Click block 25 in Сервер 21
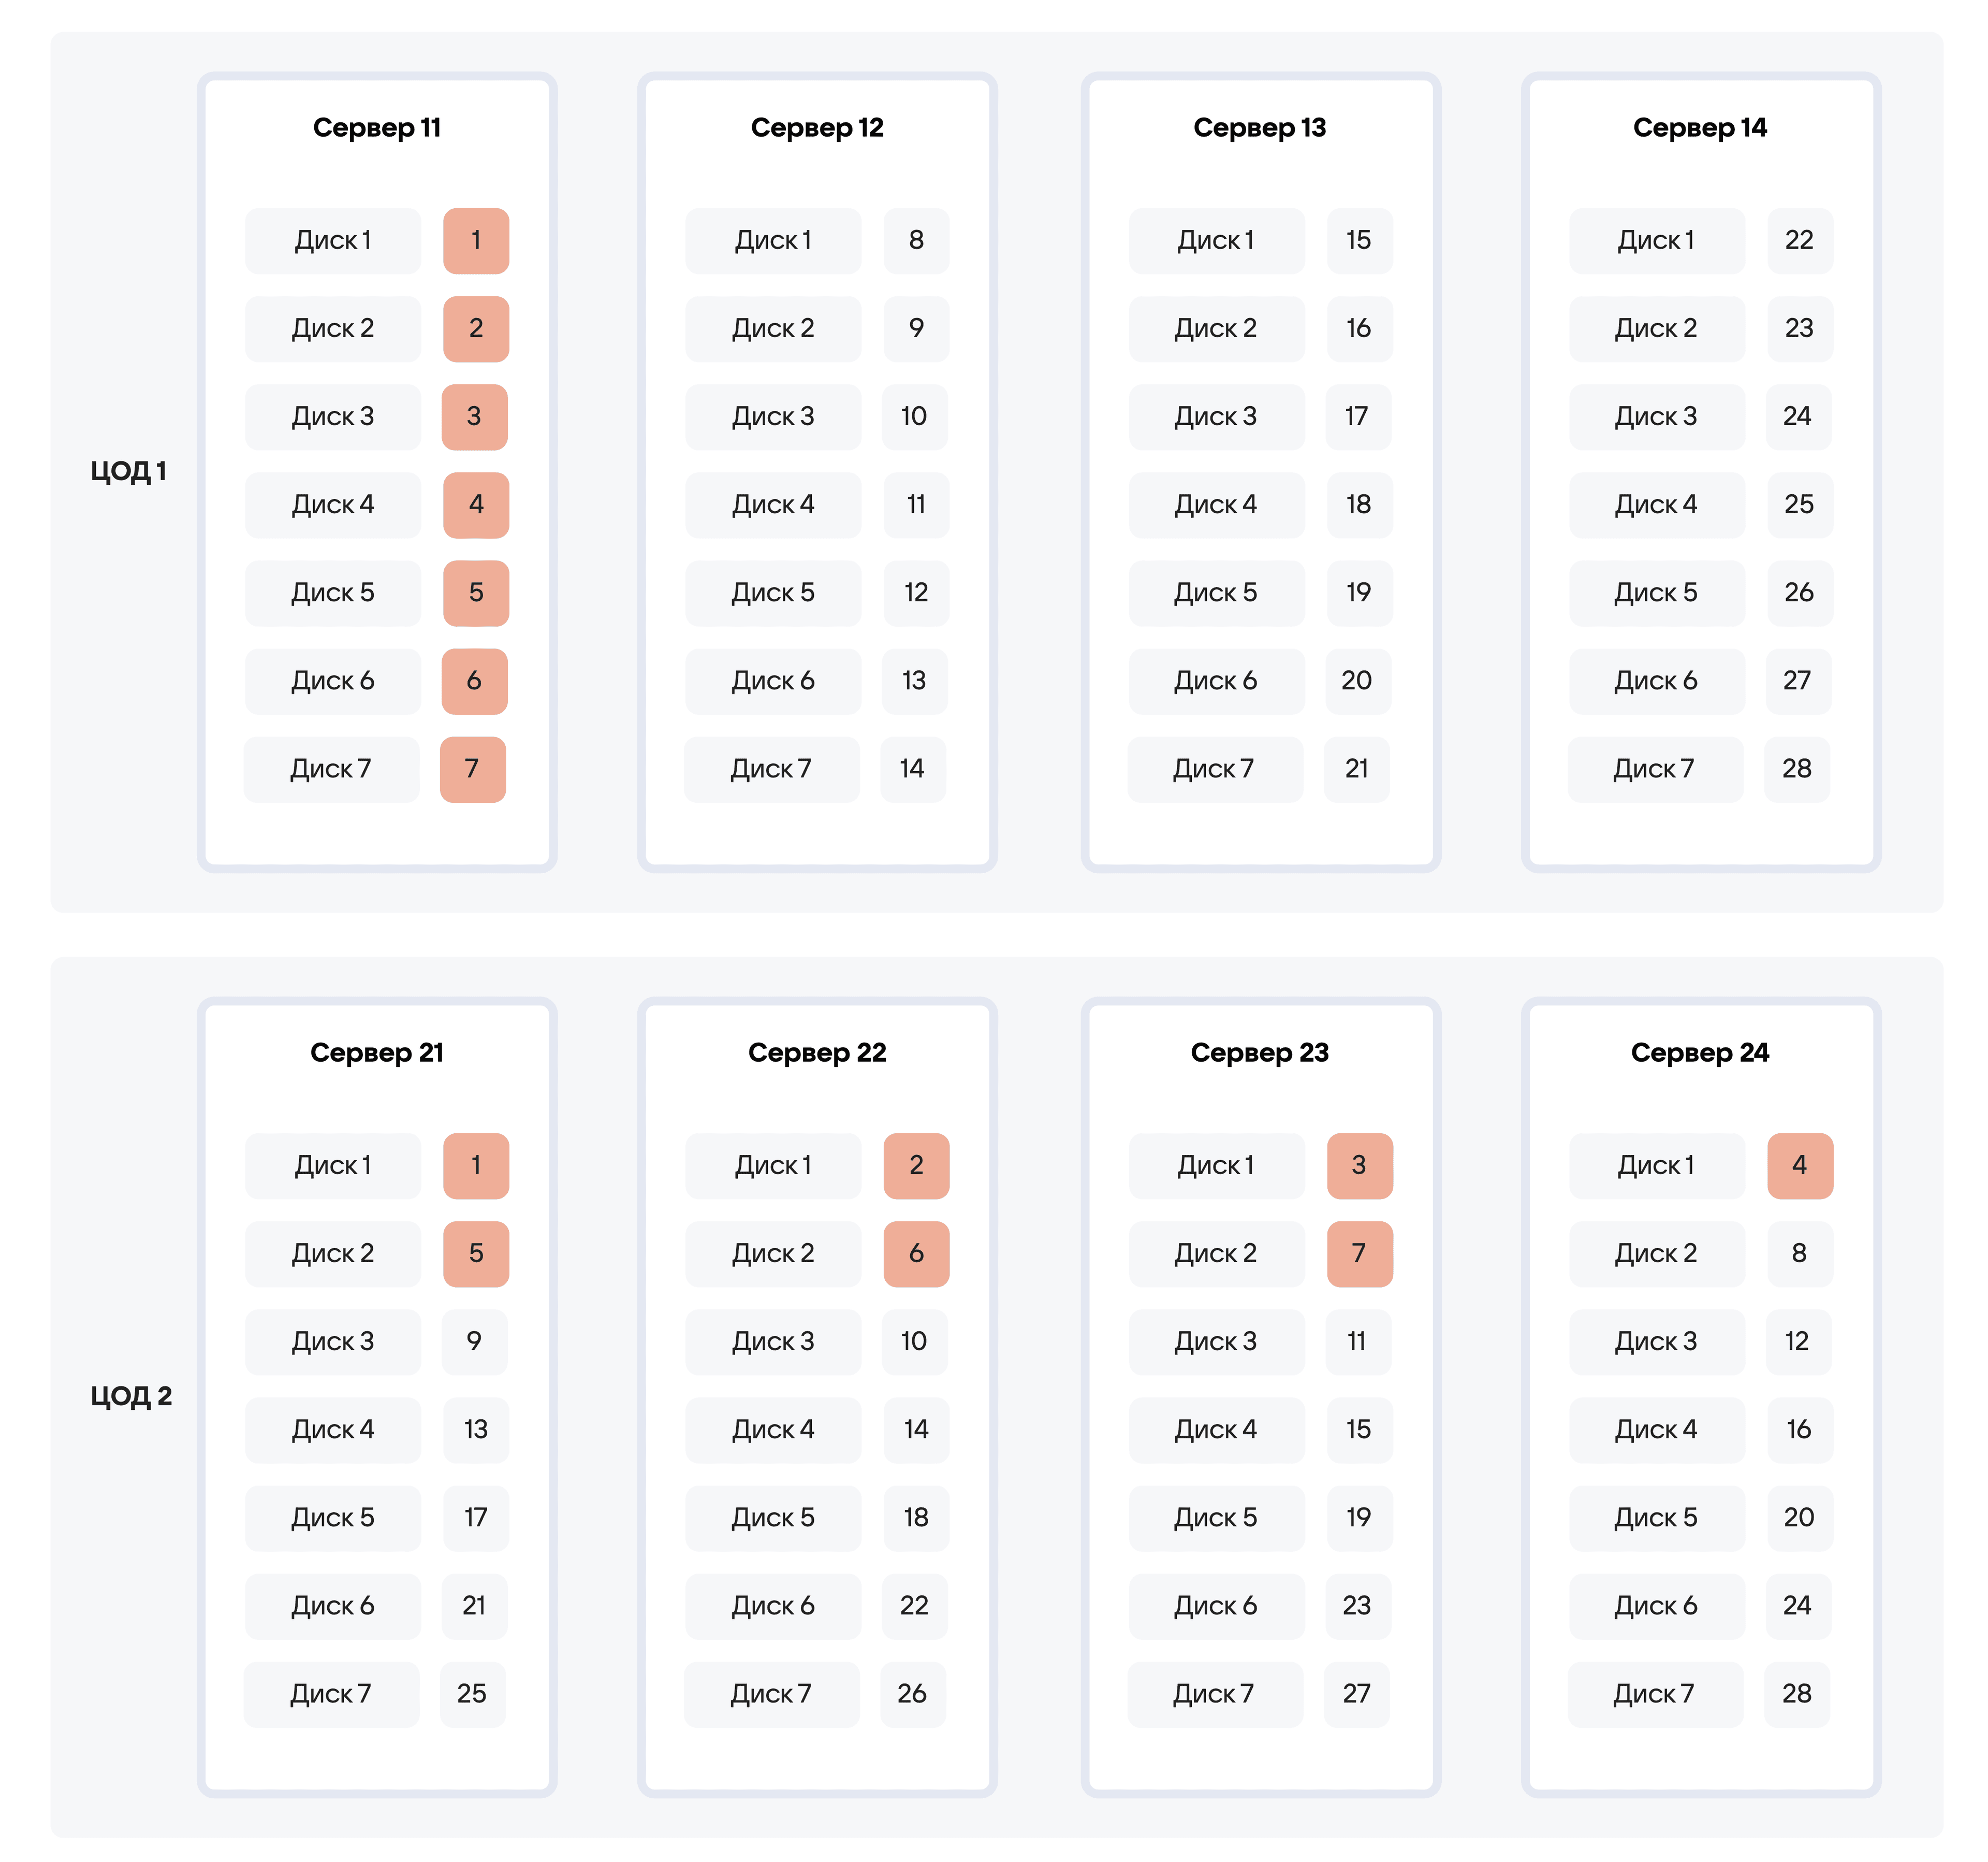Image resolution: width=1988 pixels, height=1862 pixels. [x=472, y=1694]
